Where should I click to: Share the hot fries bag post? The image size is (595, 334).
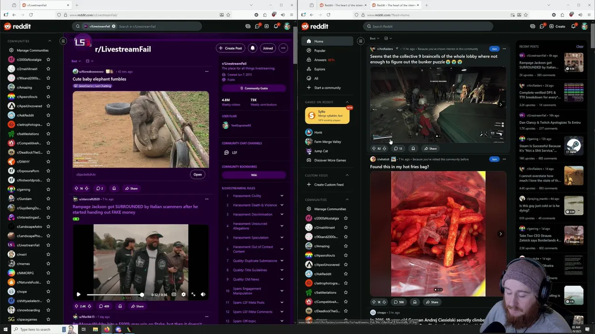tap(431, 302)
